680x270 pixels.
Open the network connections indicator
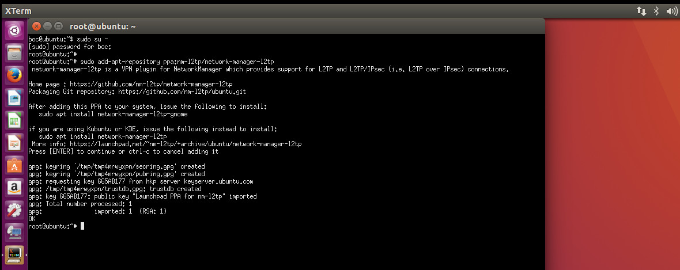click(x=641, y=11)
